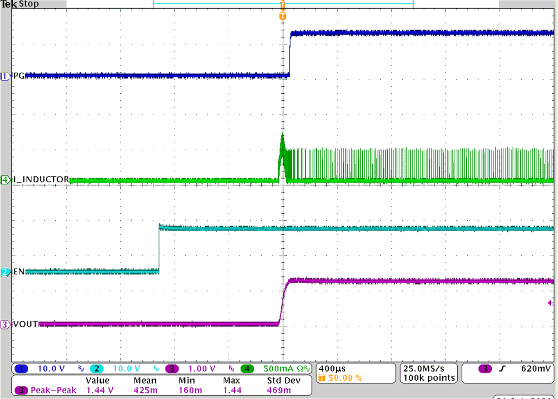This screenshot has width=558, height=399.
Task: Click the orange trigger T marker
Action: tap(283, 17)
